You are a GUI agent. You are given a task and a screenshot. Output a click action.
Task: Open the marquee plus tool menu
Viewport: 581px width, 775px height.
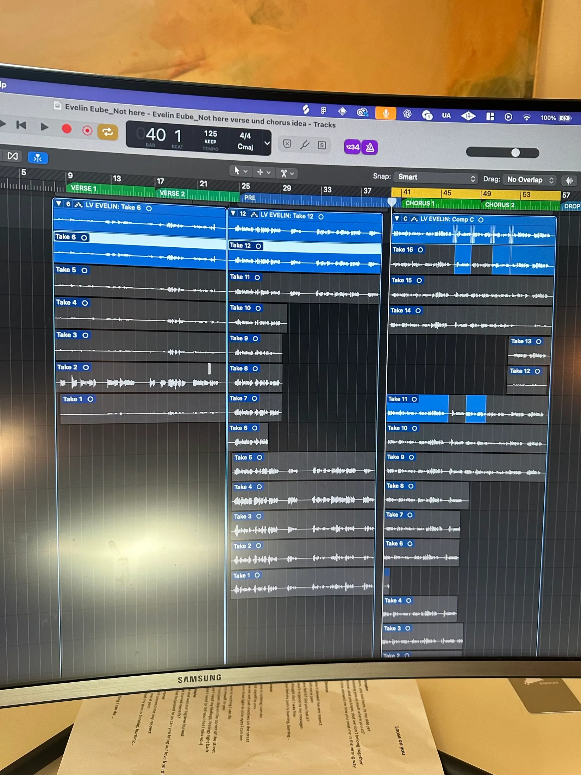263,172
